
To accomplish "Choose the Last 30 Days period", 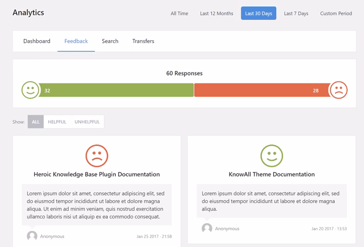I will coord(258,13).
